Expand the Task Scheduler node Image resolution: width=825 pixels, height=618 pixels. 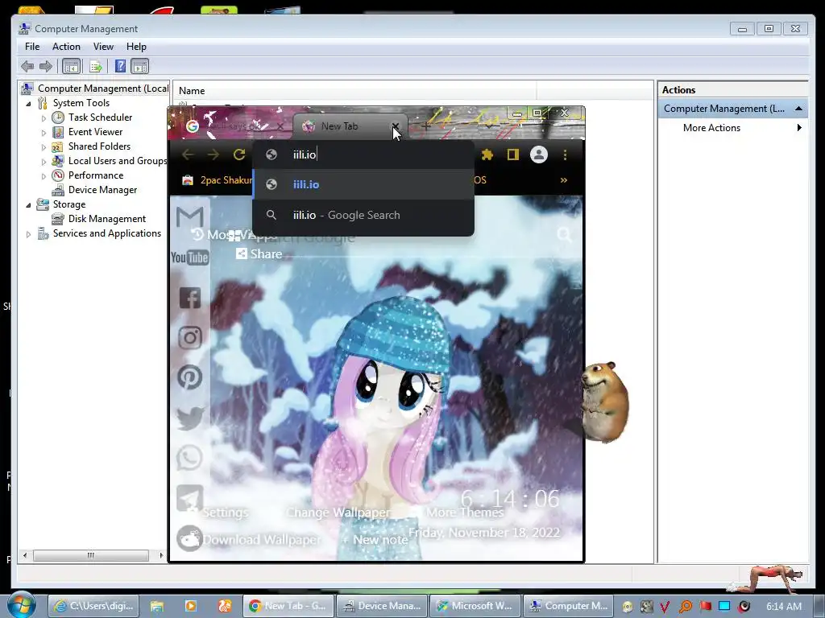(x=44, y=118)
